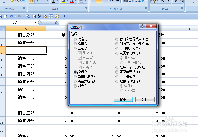The image size is (198, 137).
Task: Expand the borders dropdown arrow
Action: [57, 1]
